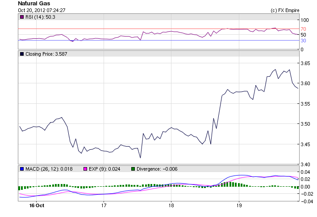This screenshot has height=217, width=317.
Task: Click the 'Divergence: -0.006' label
Action: (x=157, y=169)
